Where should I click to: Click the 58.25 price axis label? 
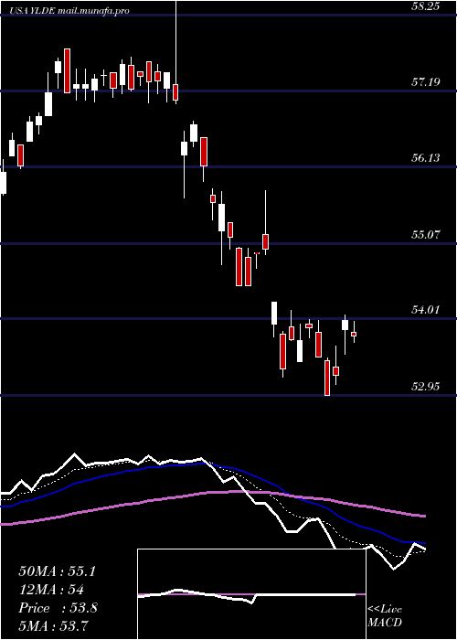click(x=426, y=6)
